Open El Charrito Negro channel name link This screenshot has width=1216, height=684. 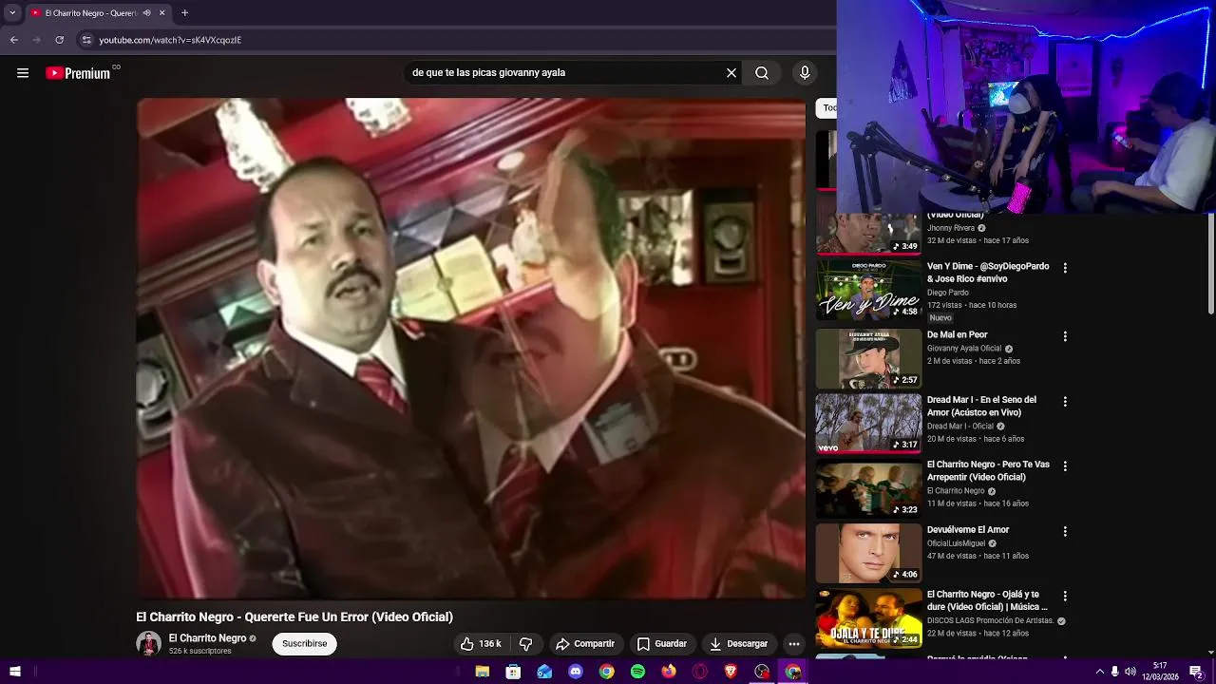click(207, 638)
